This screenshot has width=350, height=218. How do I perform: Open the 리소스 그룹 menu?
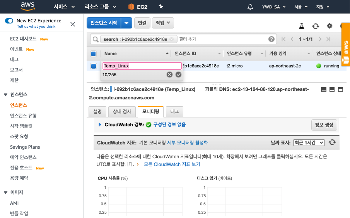(101, 7)
